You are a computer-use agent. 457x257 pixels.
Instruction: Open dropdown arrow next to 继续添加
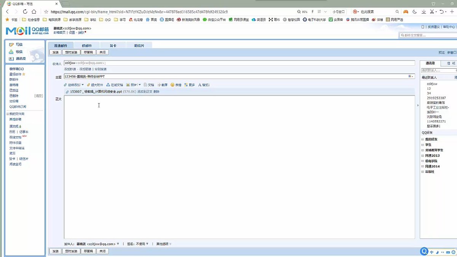(83, 85)
